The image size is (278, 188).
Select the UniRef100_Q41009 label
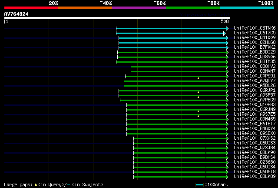pos(255,38)
